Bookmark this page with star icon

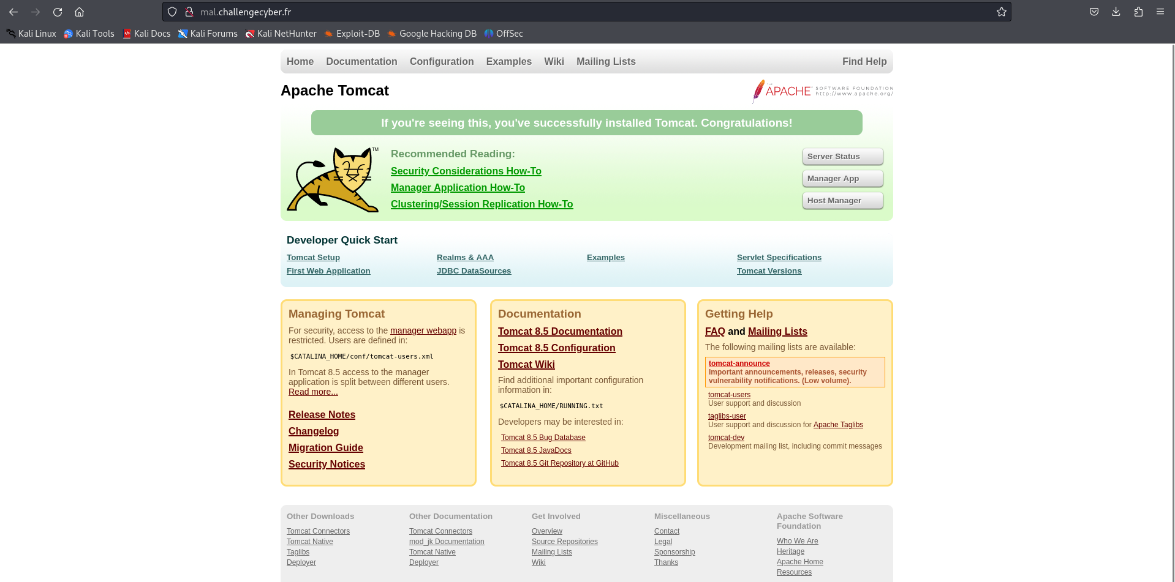click(x=1001, y=12)
